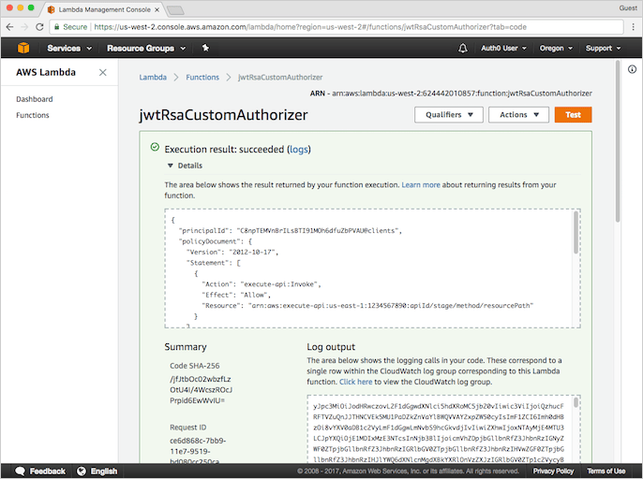Open a new browser tab
The height and width of the screenshot is (479, 643).
click(176, 10)
